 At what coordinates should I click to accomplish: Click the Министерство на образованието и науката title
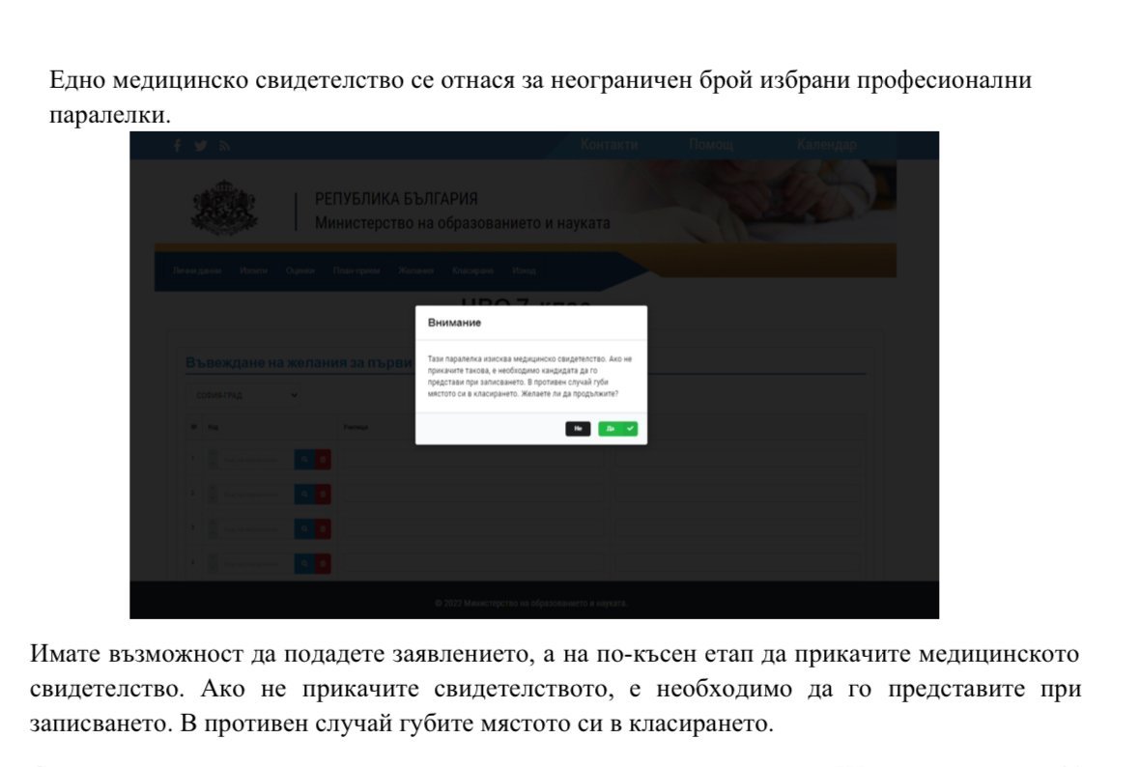462,223
